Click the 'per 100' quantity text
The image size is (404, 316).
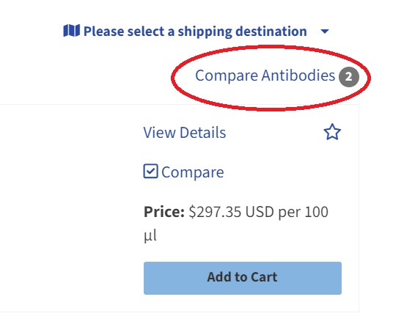[304, 212]
